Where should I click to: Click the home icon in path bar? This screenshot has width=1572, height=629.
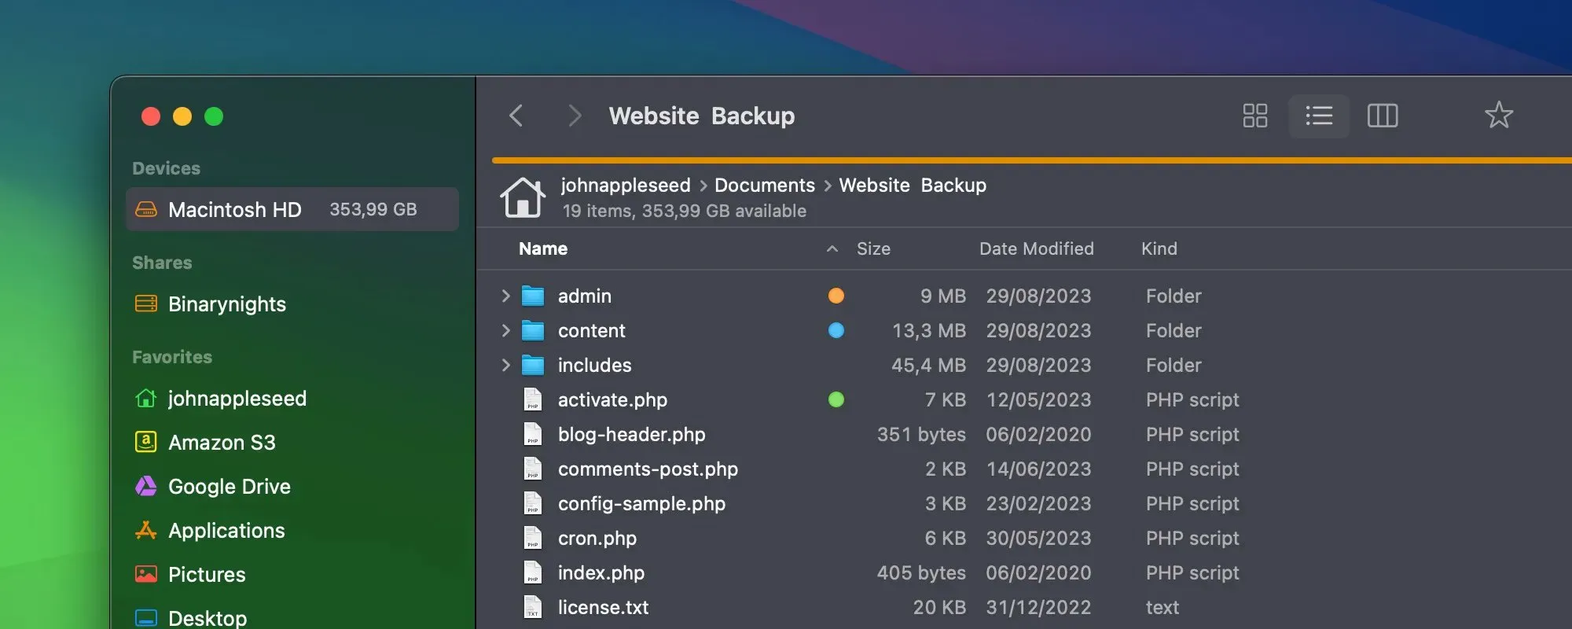tap(523, 197)
